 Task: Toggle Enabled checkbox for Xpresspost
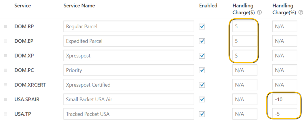click(x=202, y=55)
